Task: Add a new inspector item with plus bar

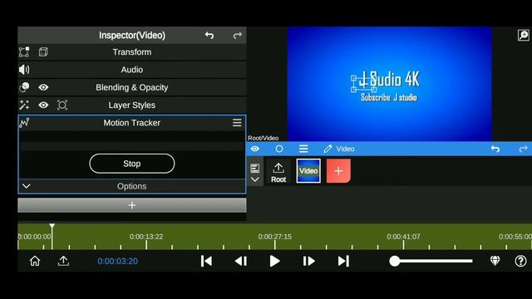Action: click(132, 205)
